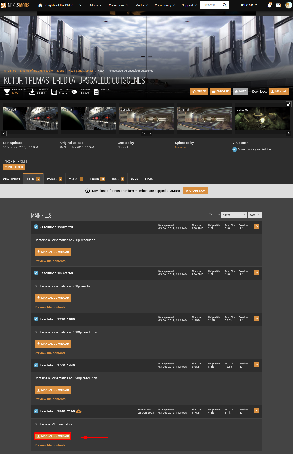Open the notifications bell icon
Screen dimensions: 293x454
click(270, 5)
